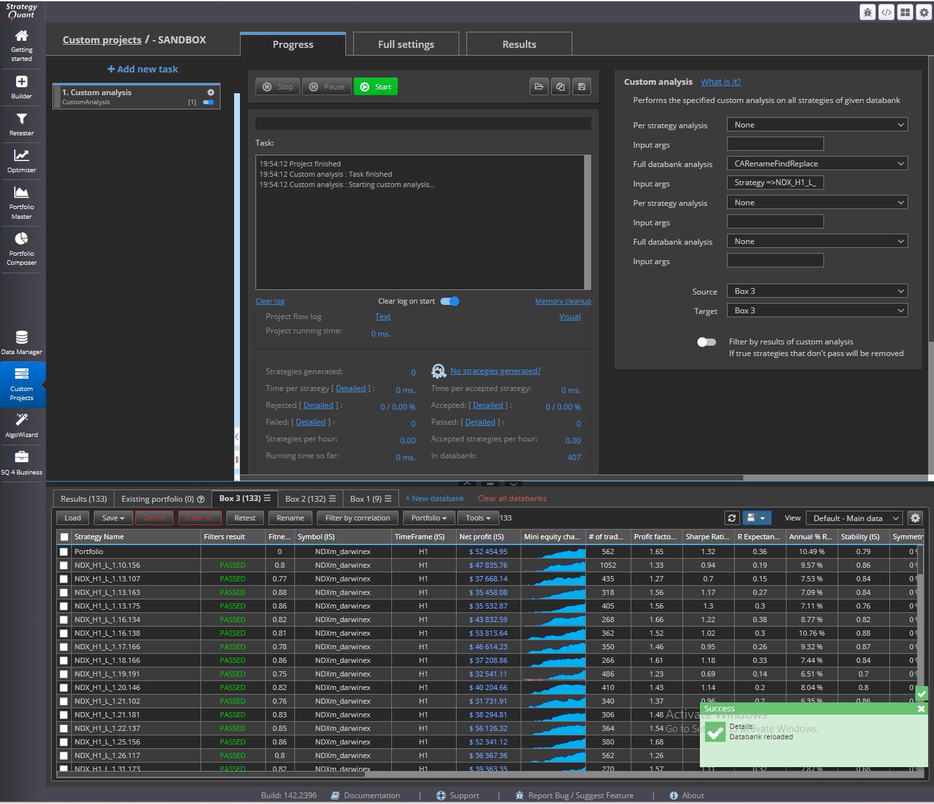Enable Filter by results of custom analysis

(x=706, y=342)
